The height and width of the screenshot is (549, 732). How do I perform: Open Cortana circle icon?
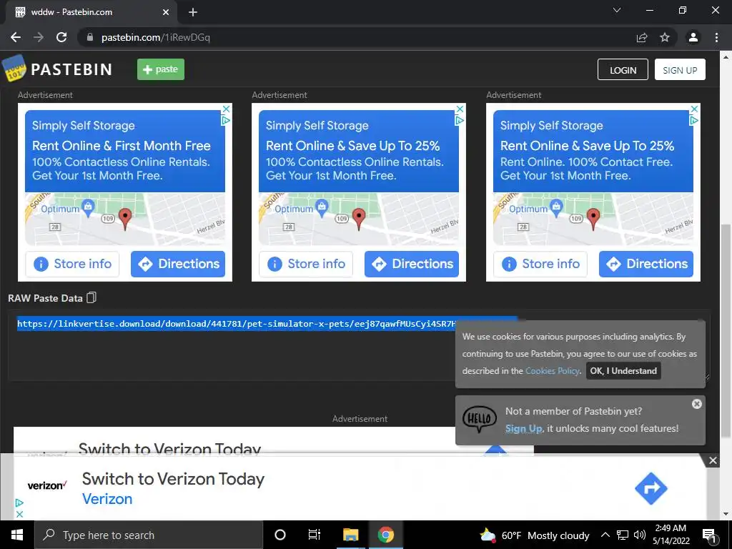click(280, 535)
